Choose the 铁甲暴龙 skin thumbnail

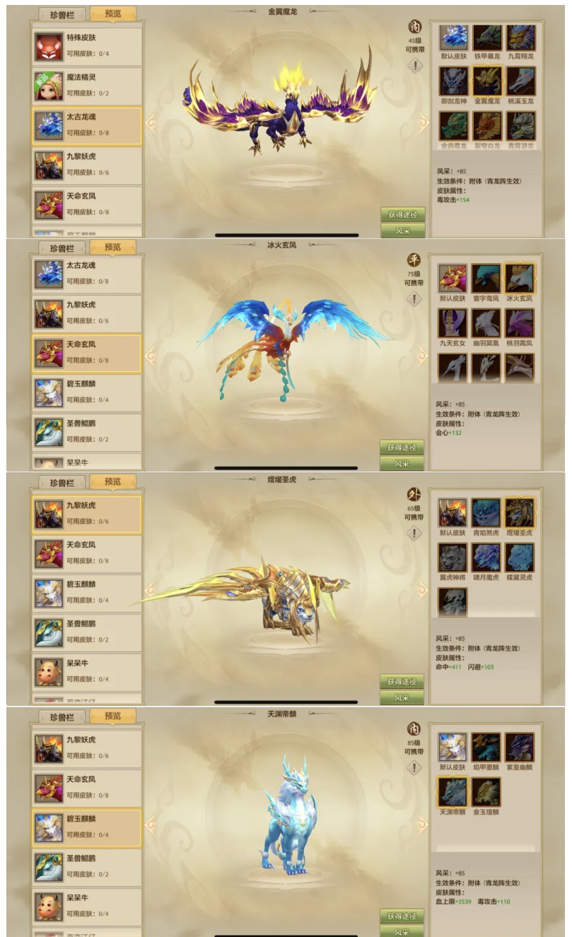[487, 37]
